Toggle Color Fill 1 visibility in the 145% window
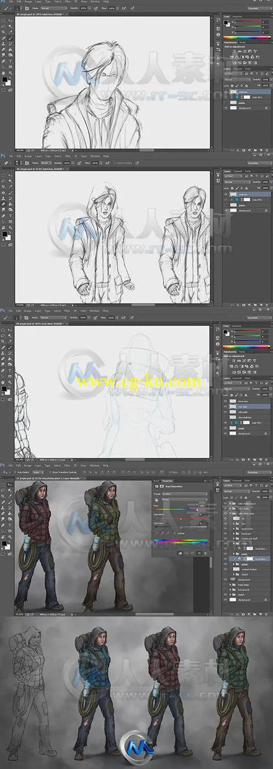This screenshot has width=273, height=769. pos(226,97)
